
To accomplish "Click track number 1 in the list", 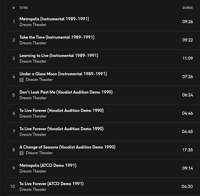I will tap(13, 22).
